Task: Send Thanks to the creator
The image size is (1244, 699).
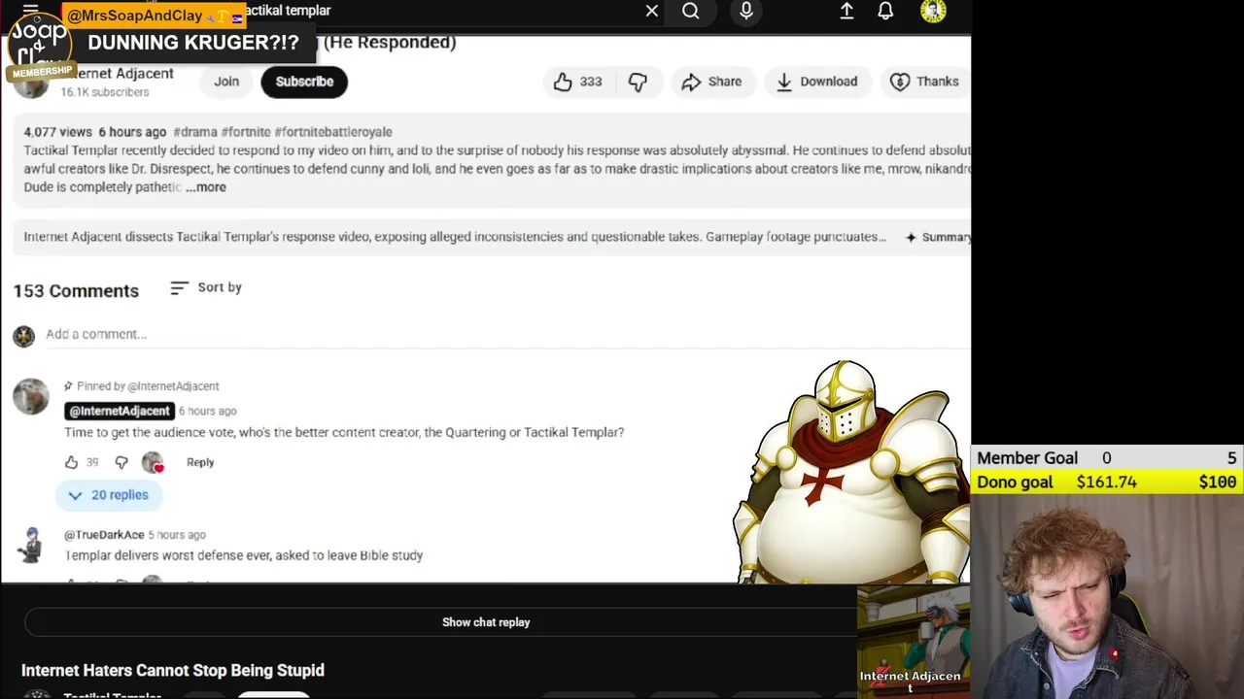Action: pos(925,82)
